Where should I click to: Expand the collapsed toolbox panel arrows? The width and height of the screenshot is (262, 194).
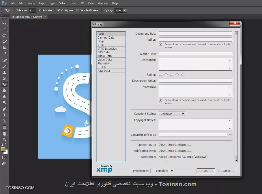pyautogui.click(x=2, y=16)
